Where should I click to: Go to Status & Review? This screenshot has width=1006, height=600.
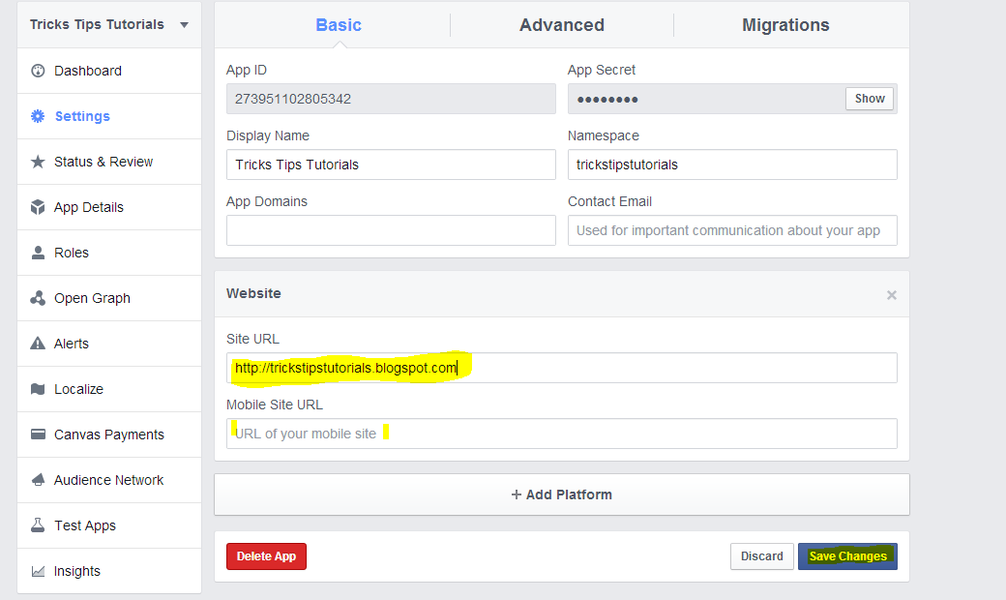[x=109, y=162]
